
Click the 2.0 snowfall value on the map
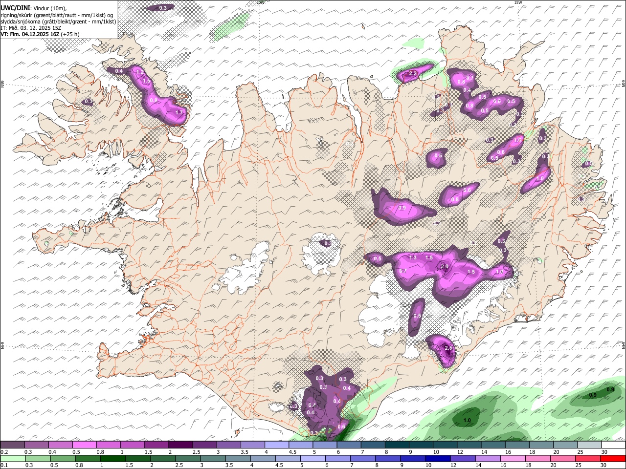(445, 266)
